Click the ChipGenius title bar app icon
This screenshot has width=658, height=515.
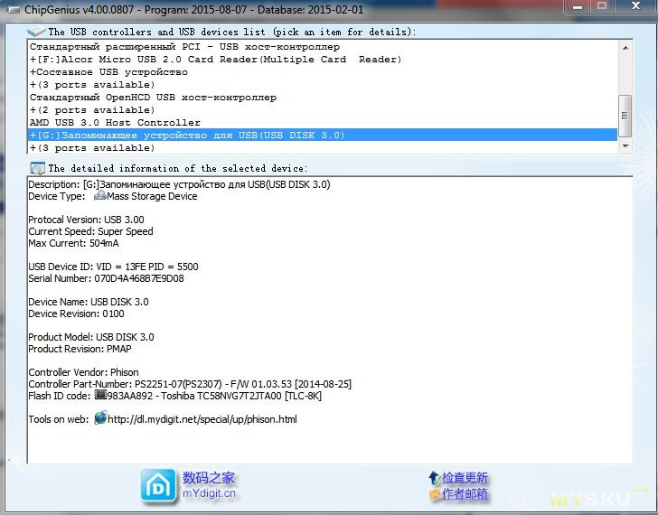[13, 10]
